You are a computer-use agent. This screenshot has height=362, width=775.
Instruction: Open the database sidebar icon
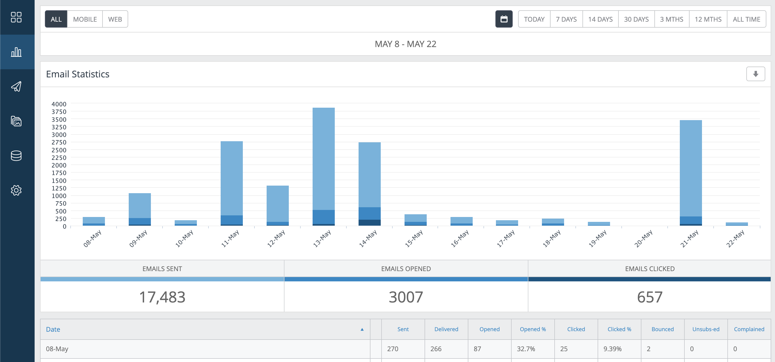[16, 156]
